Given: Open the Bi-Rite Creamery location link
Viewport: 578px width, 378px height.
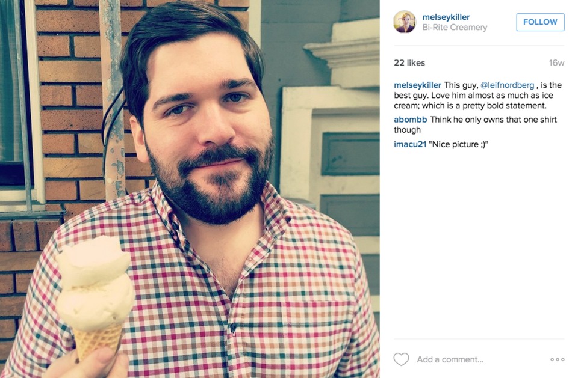Looking at the screenshot, I should (455, 27).
